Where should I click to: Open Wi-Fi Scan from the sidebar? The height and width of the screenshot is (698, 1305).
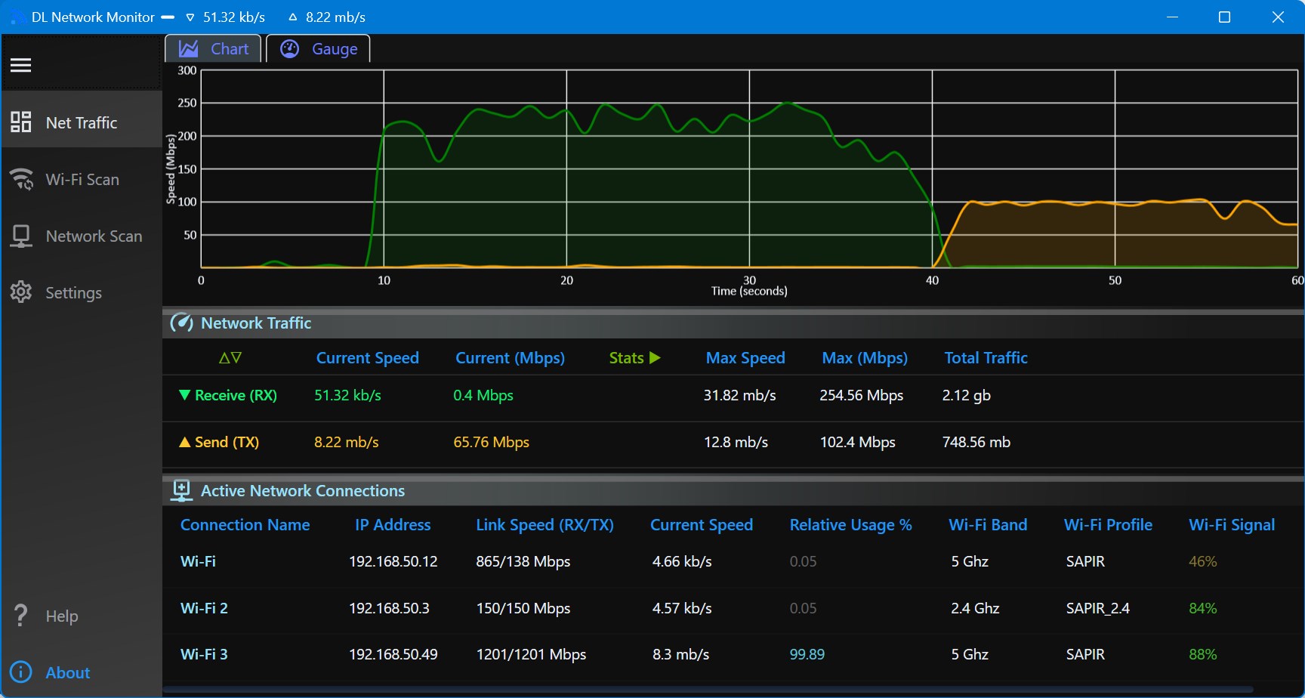coord(82,179)
